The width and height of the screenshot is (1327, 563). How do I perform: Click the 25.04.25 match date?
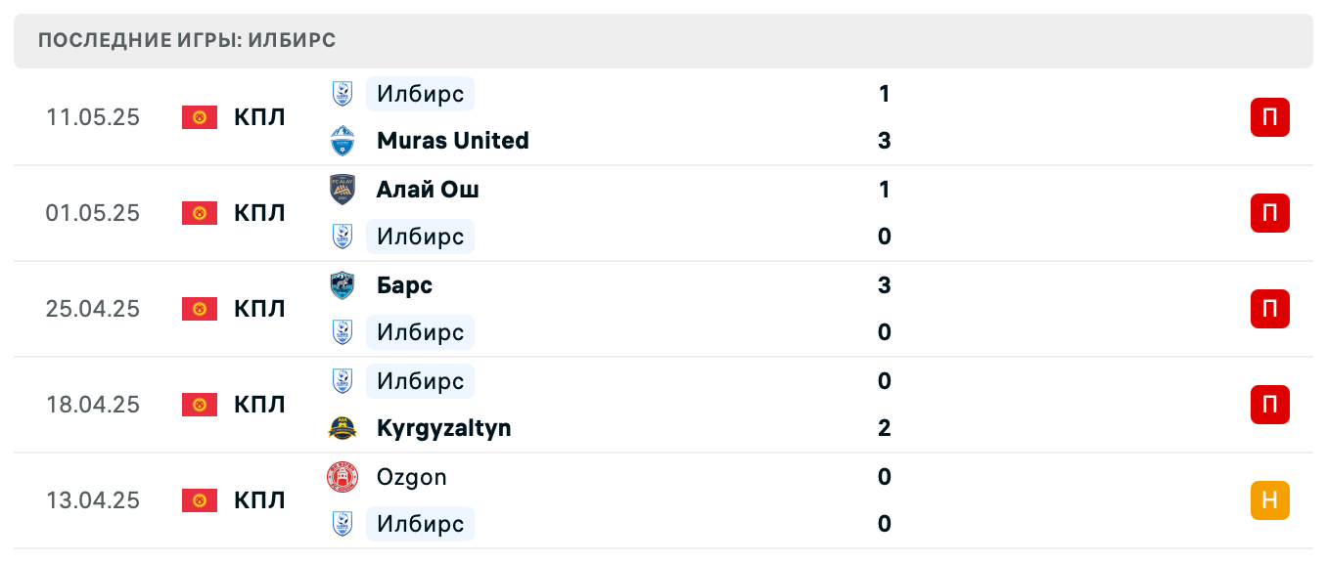tap(93, 309)
